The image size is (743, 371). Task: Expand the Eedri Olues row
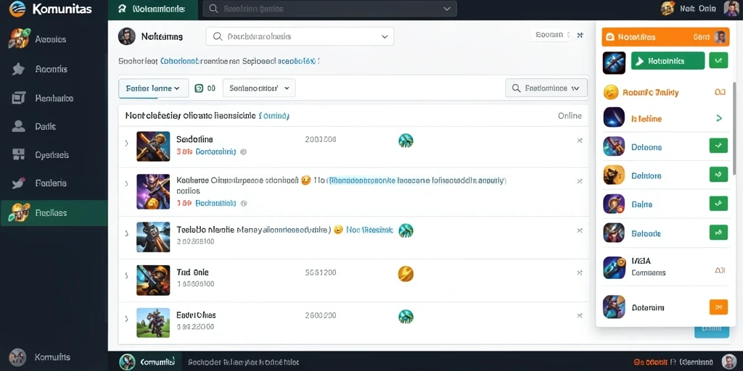click(126, 319)
